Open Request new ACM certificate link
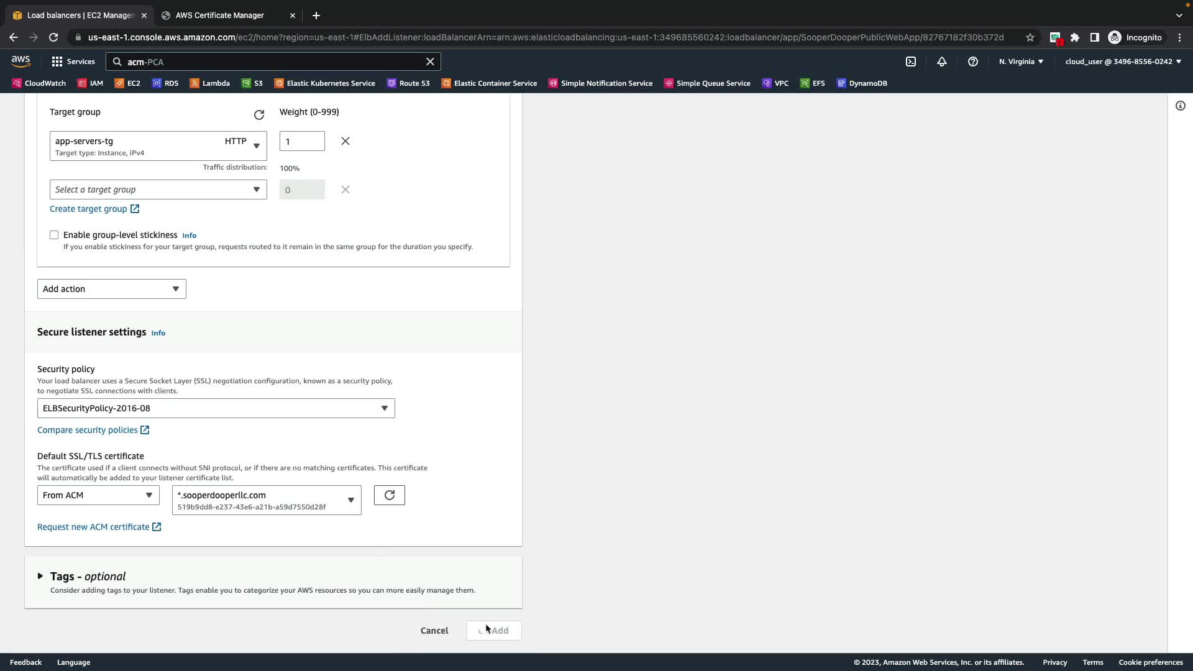 [x=93, y=527]
